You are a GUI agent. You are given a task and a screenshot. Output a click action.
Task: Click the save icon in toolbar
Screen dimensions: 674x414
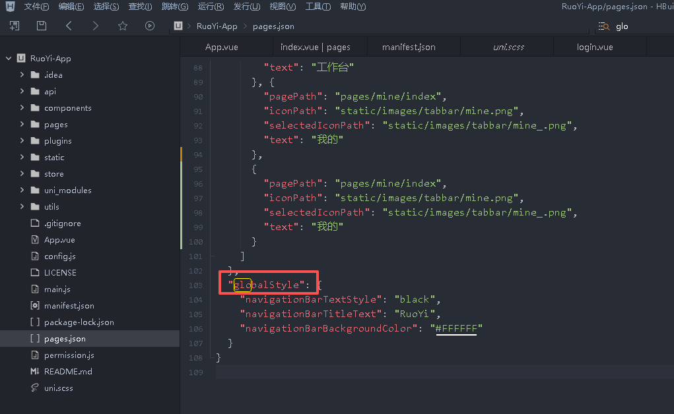pyautogui.click(x=42, y=26)
